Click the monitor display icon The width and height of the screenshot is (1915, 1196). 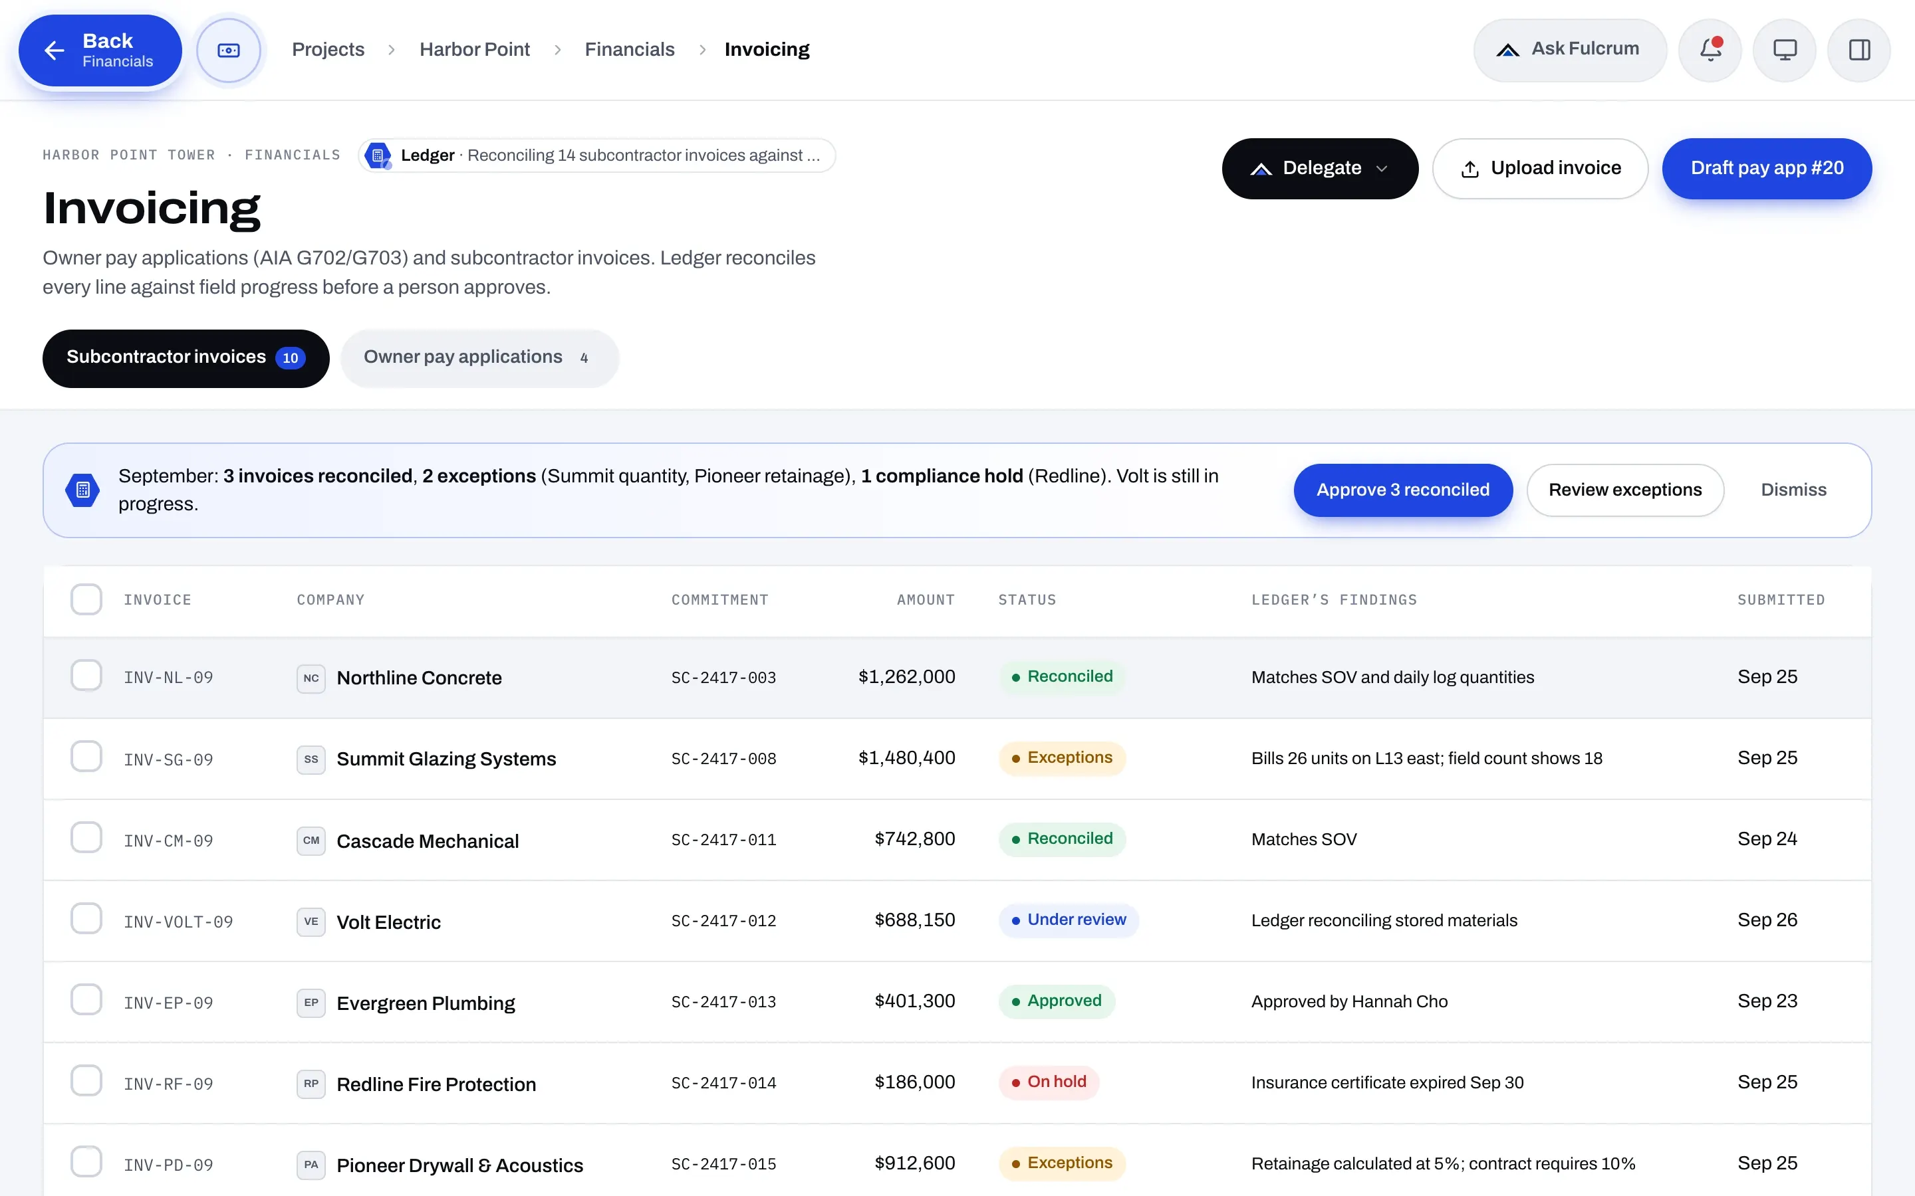pos(1783,50)
